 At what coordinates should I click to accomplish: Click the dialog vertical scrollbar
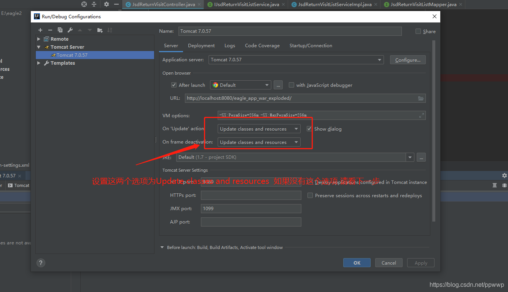click(434, 131)
